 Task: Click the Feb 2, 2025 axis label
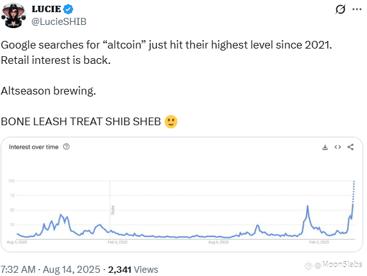point(319,242)
